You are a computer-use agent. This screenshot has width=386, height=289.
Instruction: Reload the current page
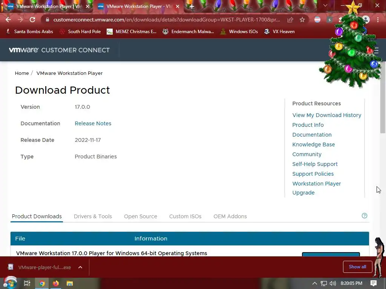pyautogui.click(x=32, y=20)
